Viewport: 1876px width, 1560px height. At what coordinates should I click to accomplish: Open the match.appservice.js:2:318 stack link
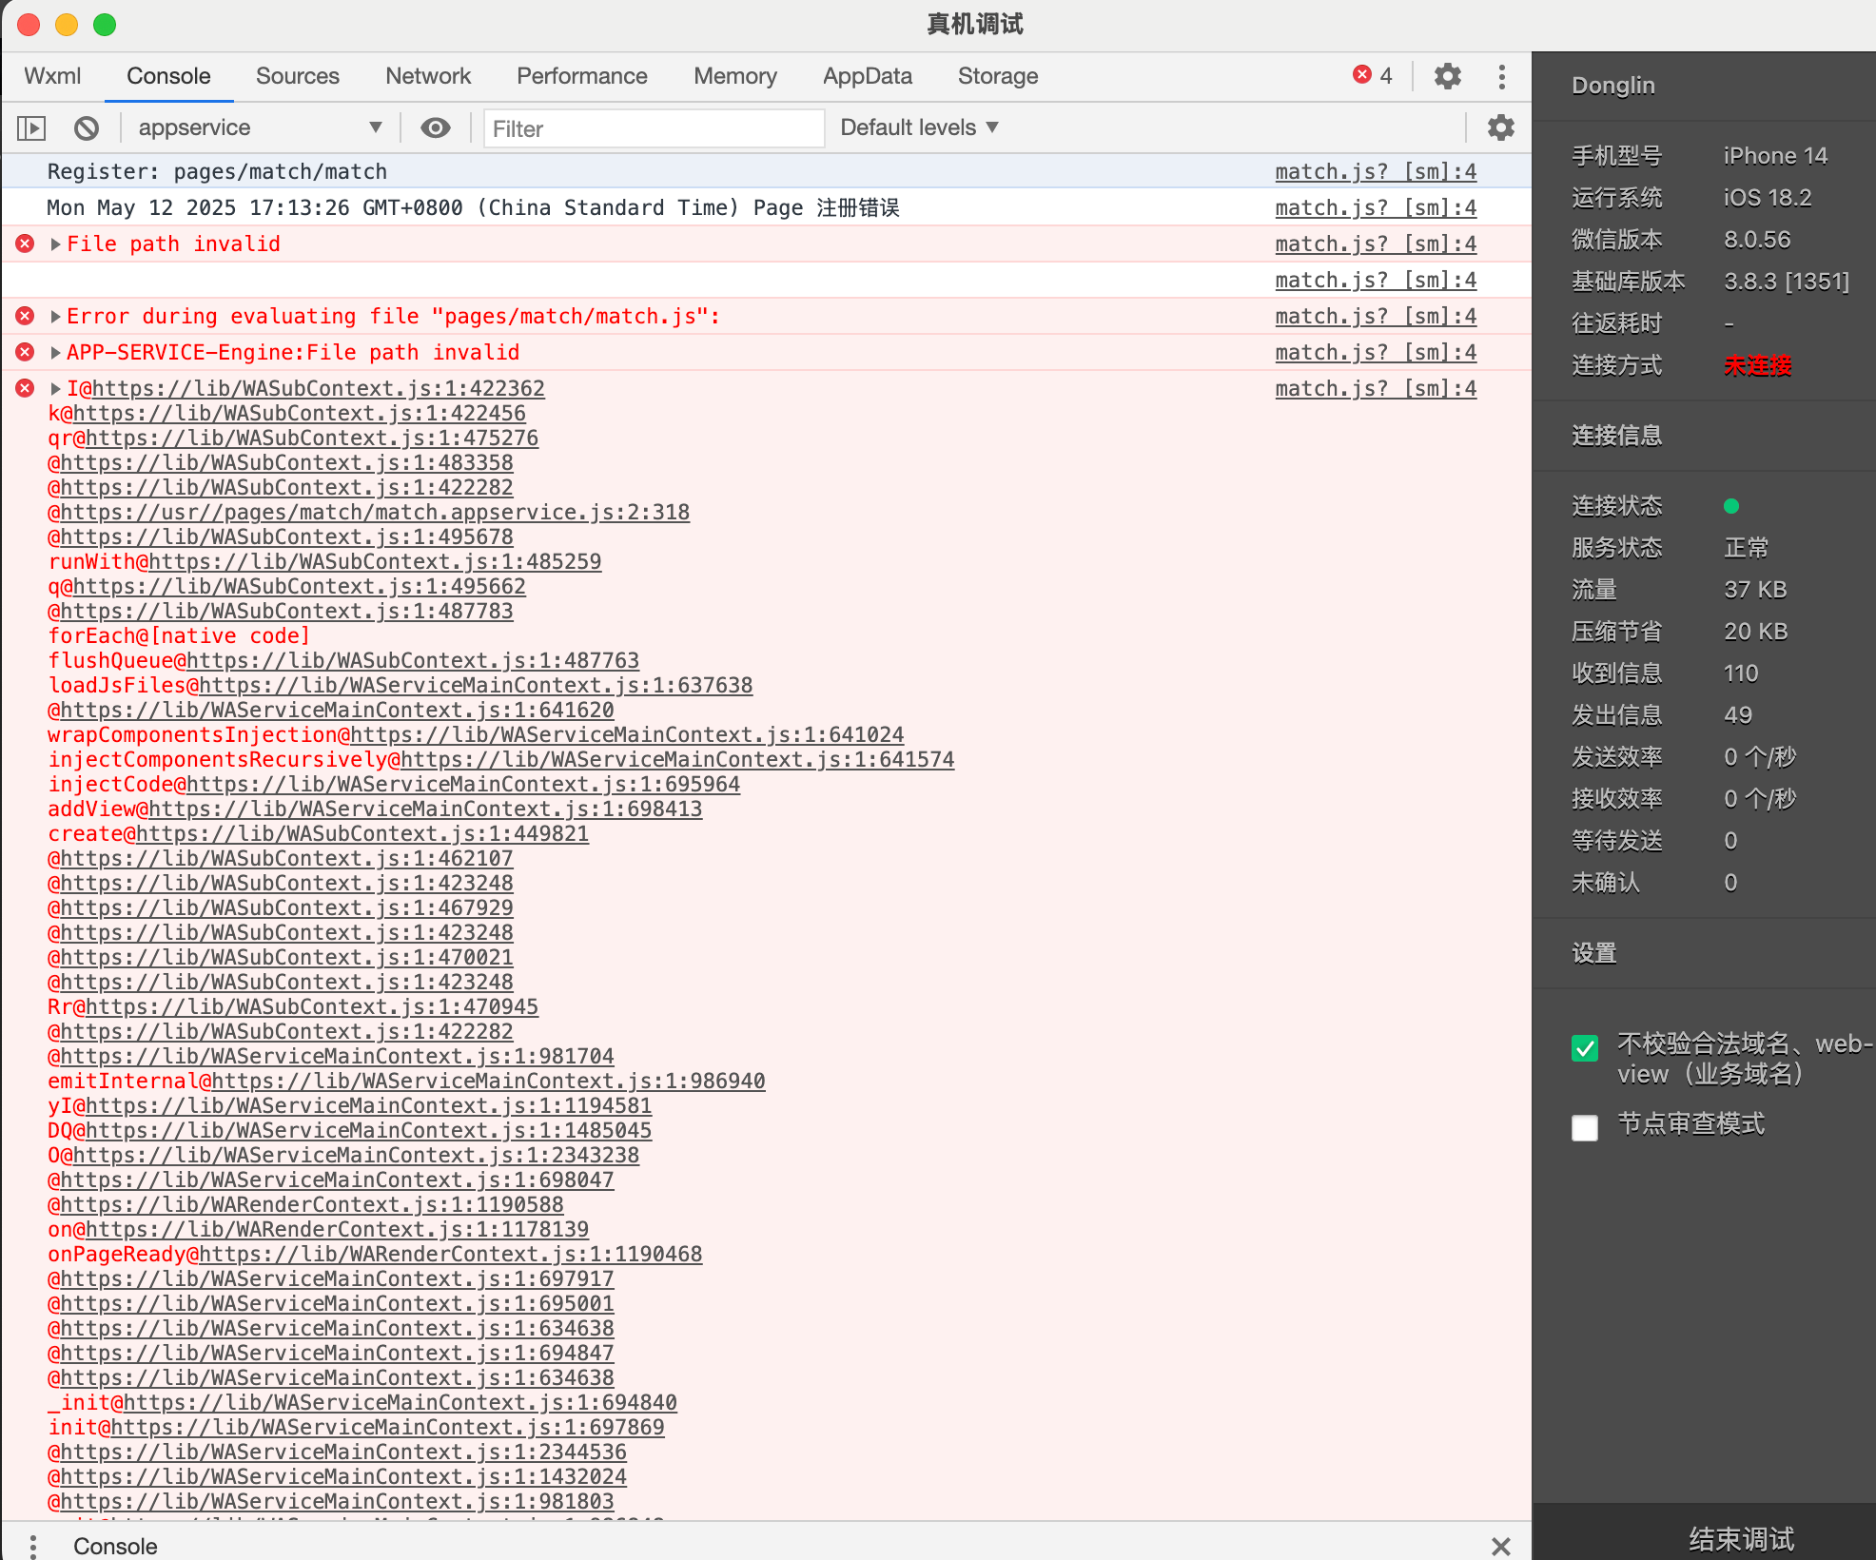375,513
